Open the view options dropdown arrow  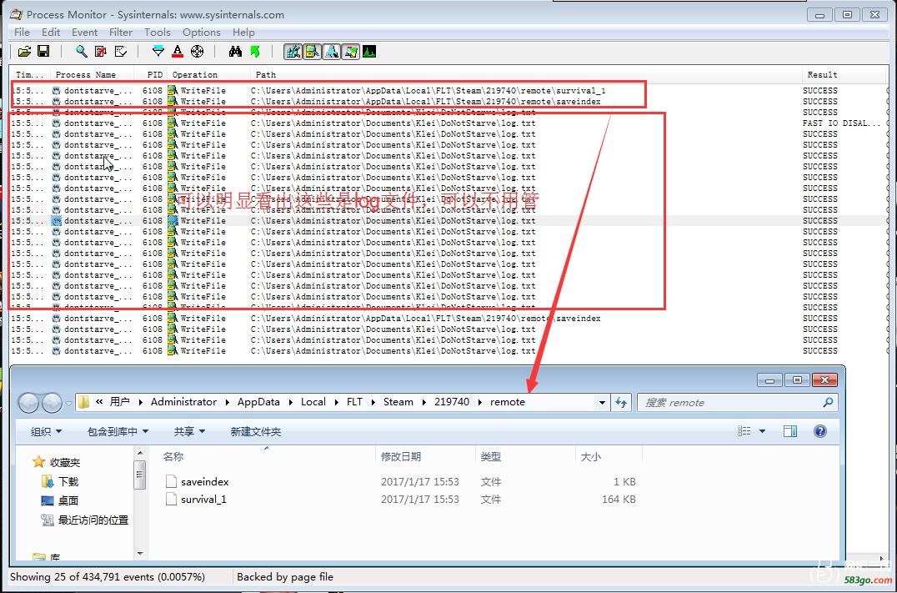coord(762,431)
